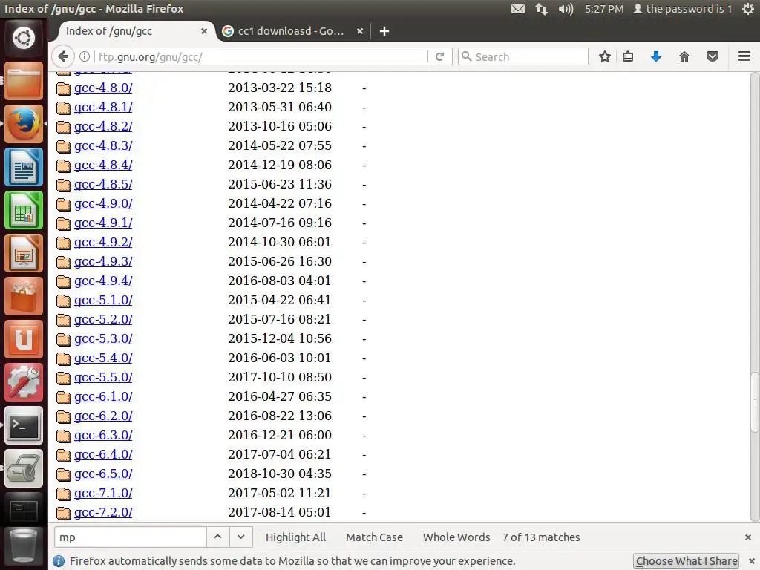Open the printer/scanner launcher icon
Image resolution: width=760 pixels, height=570 pixels.
[23, 469]
